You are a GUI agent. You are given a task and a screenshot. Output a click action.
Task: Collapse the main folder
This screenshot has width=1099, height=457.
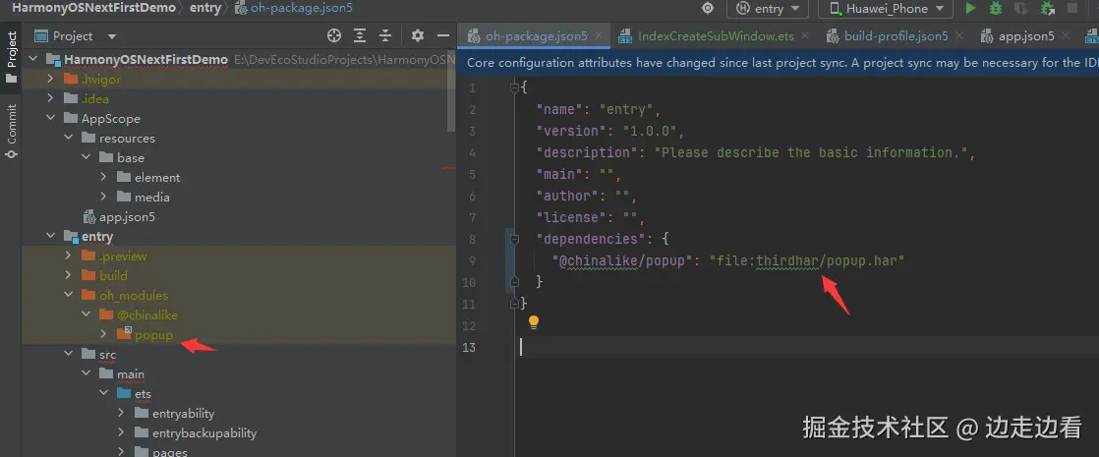(x=86, y=373)
